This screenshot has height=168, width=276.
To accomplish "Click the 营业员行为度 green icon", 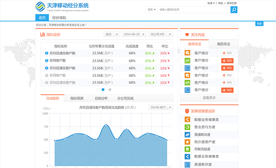I will coord(187,127).
